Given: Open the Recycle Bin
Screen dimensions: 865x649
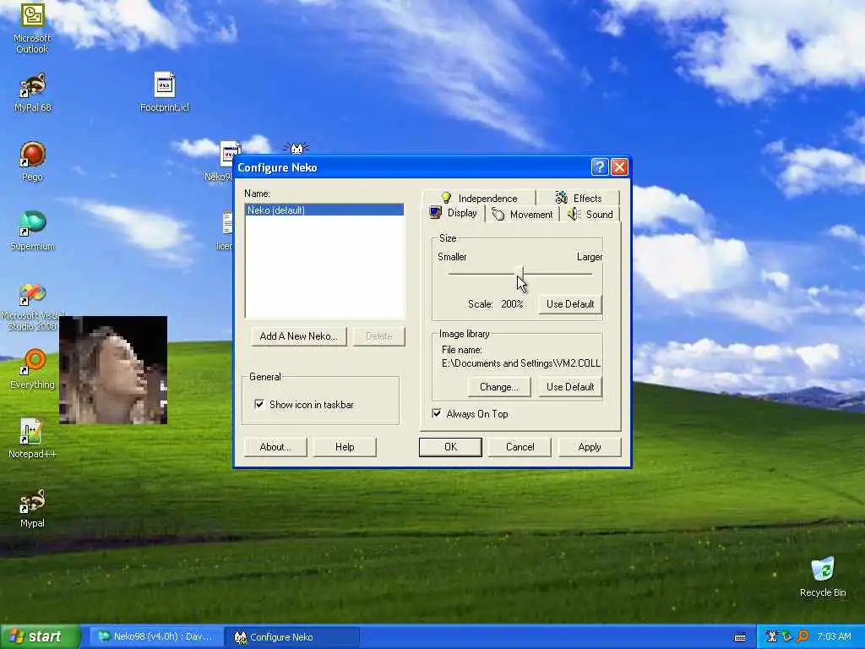Looking at the screenshot, I should pos(823,576).
